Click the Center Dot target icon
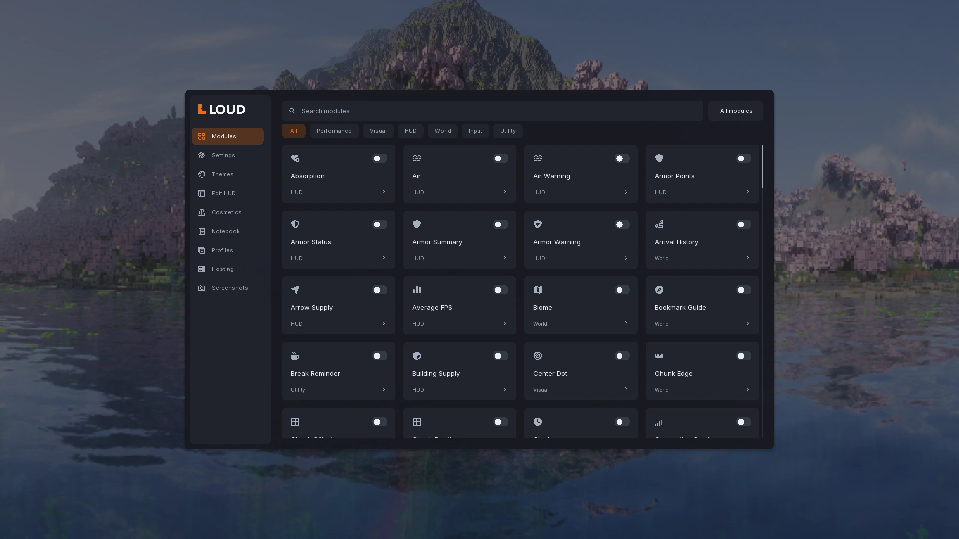This screenshot has width=959, height=539. coord(538,356)
